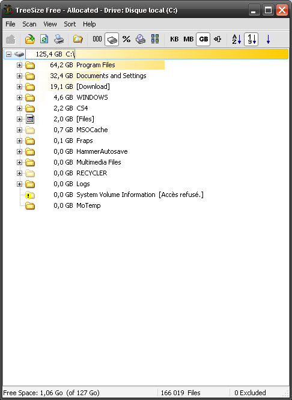292x400 pixels.
Task: Click the disc drive toolbar icon
Action: point(141,39)
